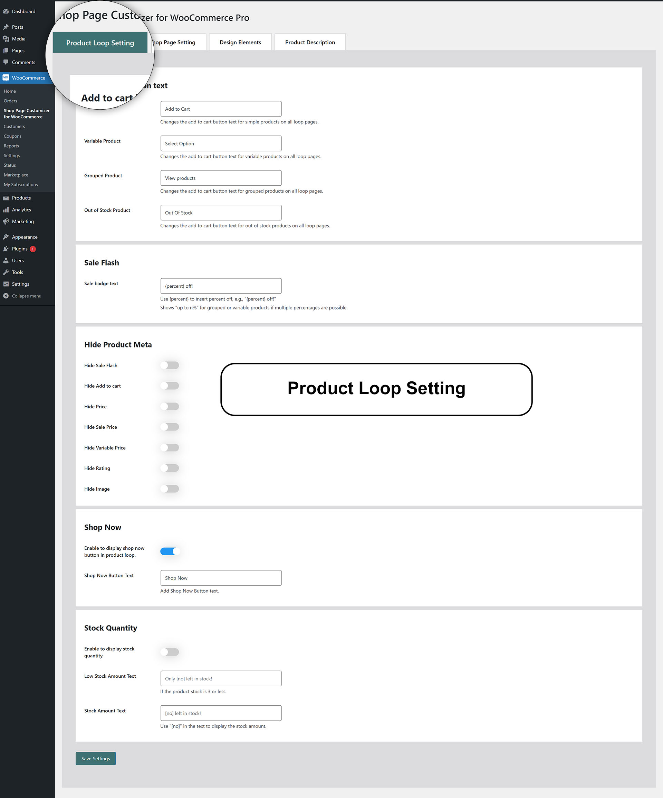Click the Plugins update count badge

pyautogui.click(x=33, y=249)
